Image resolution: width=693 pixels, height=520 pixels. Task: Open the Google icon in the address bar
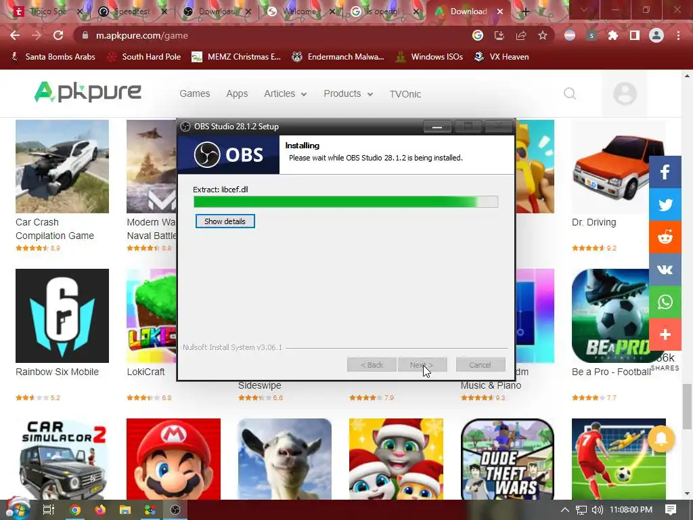(x=477, y=35)
